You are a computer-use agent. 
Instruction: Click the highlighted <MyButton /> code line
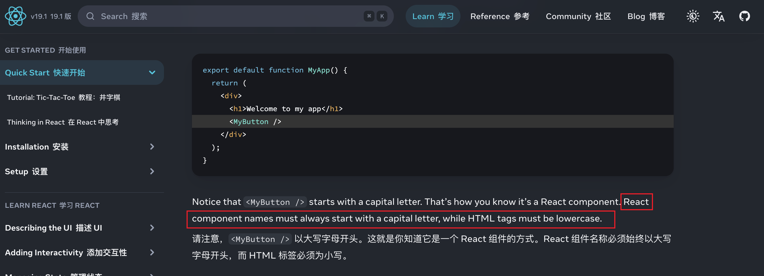pyautogui.click(x=433, y=121)
